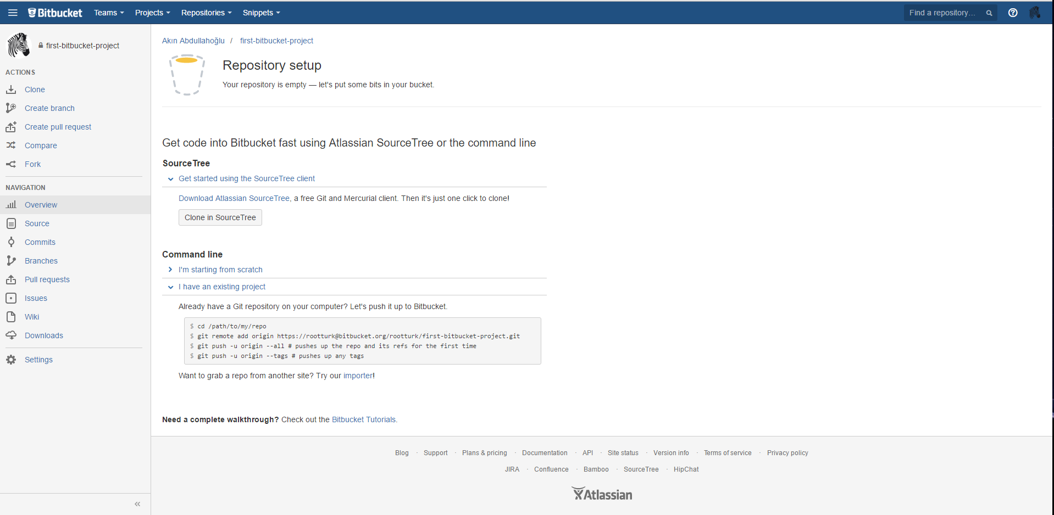Click first-bitbucket-project name in sidebar header

tap(82, 46)
